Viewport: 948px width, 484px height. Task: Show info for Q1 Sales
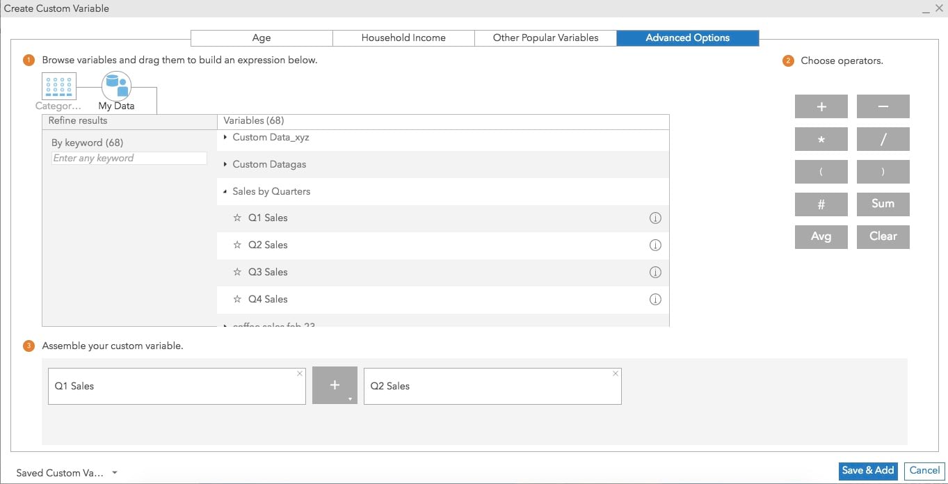tap(654, 218)
